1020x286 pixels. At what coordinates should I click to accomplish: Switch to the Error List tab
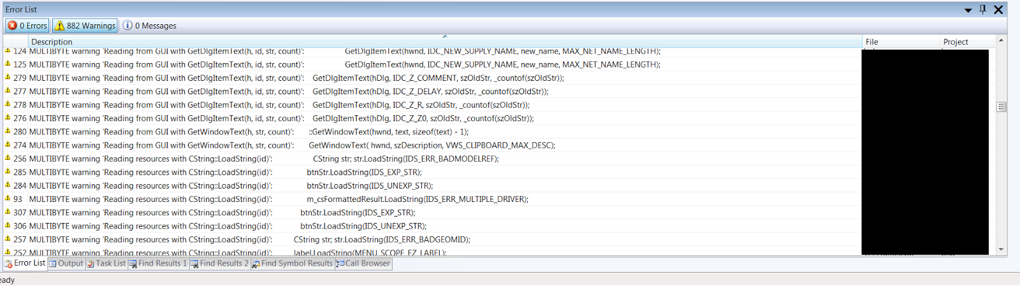tap(25, 263)
